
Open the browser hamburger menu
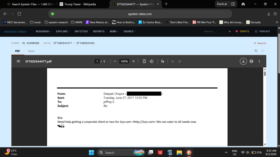click(x=275, y=14)
